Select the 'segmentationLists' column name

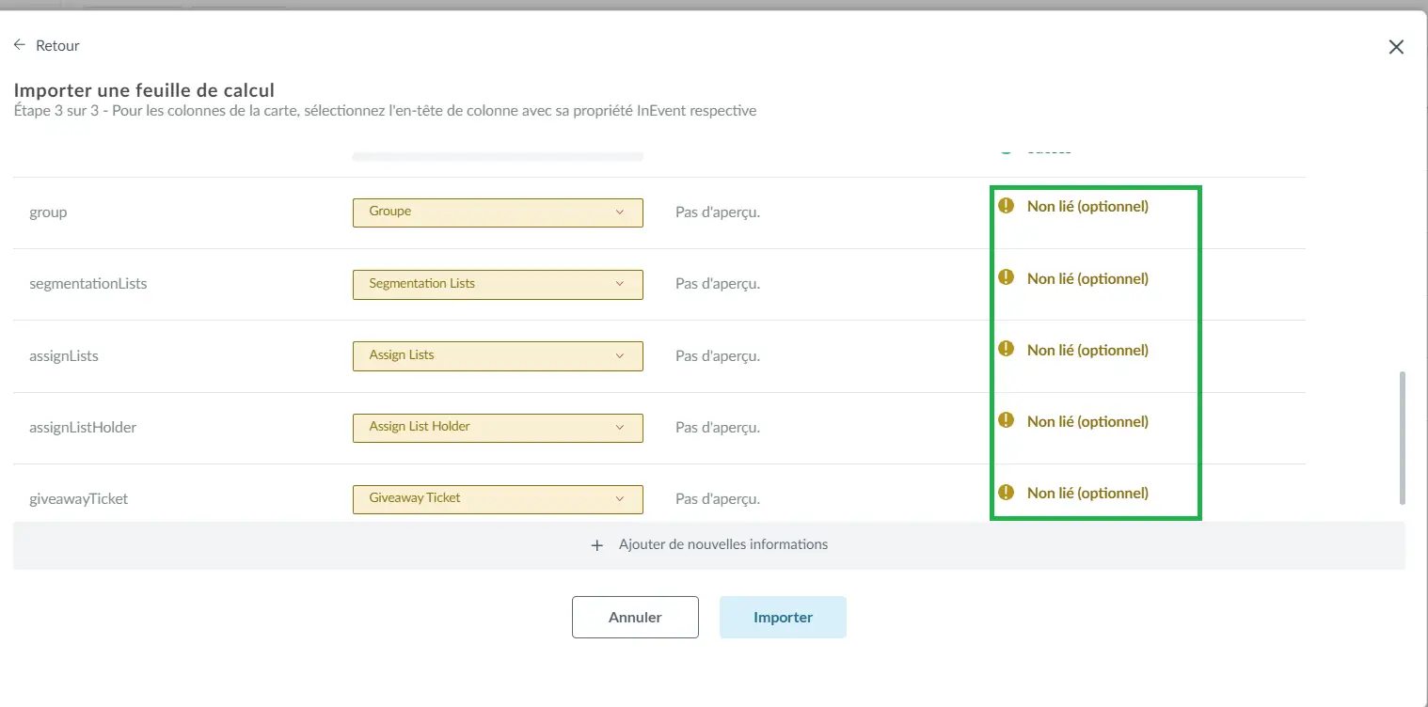click(88, 283)
